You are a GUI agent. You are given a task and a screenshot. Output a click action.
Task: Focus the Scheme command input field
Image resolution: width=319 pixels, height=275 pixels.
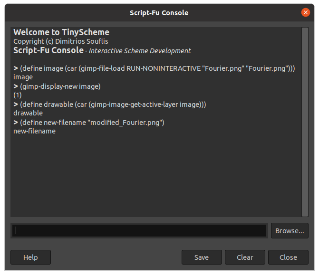(x=139, y=231)
